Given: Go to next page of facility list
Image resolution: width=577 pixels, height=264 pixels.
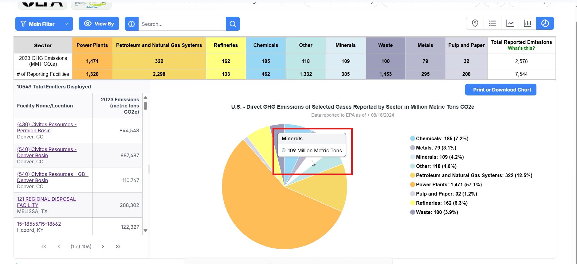Looking at the screenshot, I should pyautogui.click(x=103, y=247).
